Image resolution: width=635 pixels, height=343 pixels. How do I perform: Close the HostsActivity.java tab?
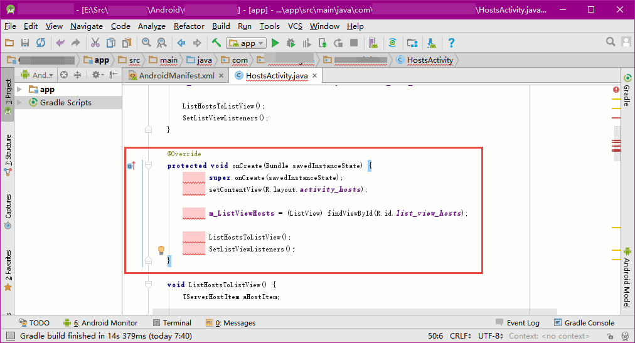coord(314,76)
